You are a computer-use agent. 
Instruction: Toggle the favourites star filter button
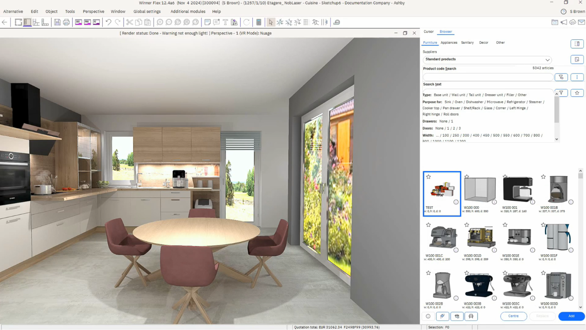577,93
